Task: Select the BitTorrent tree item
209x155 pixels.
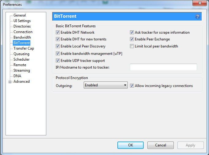Action: click(21, 43)
